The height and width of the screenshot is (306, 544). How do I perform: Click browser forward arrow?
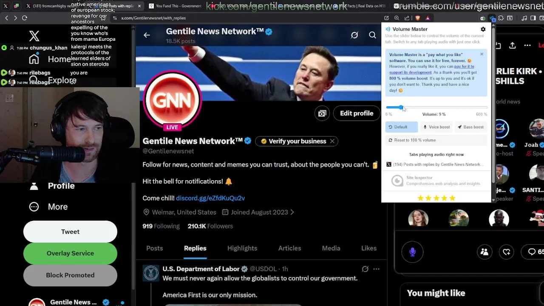pos(15,18)
